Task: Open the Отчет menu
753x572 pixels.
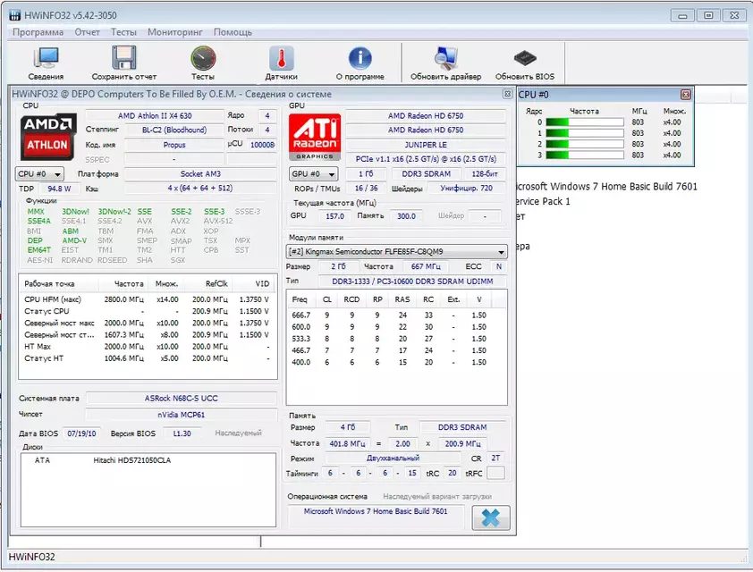Action: [87, 32]
